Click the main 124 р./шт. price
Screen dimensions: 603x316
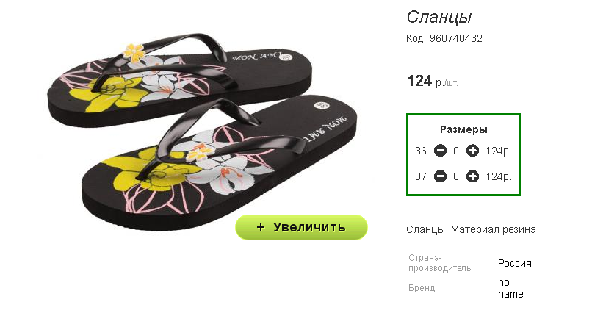433,82
